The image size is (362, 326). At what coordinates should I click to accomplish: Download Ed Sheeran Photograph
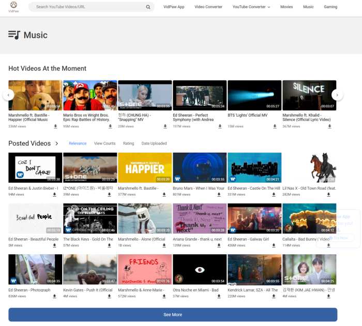tap(54, 296)
